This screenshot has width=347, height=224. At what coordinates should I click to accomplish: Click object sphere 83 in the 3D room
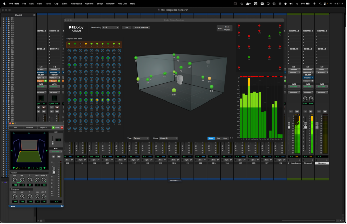point(211,87)
